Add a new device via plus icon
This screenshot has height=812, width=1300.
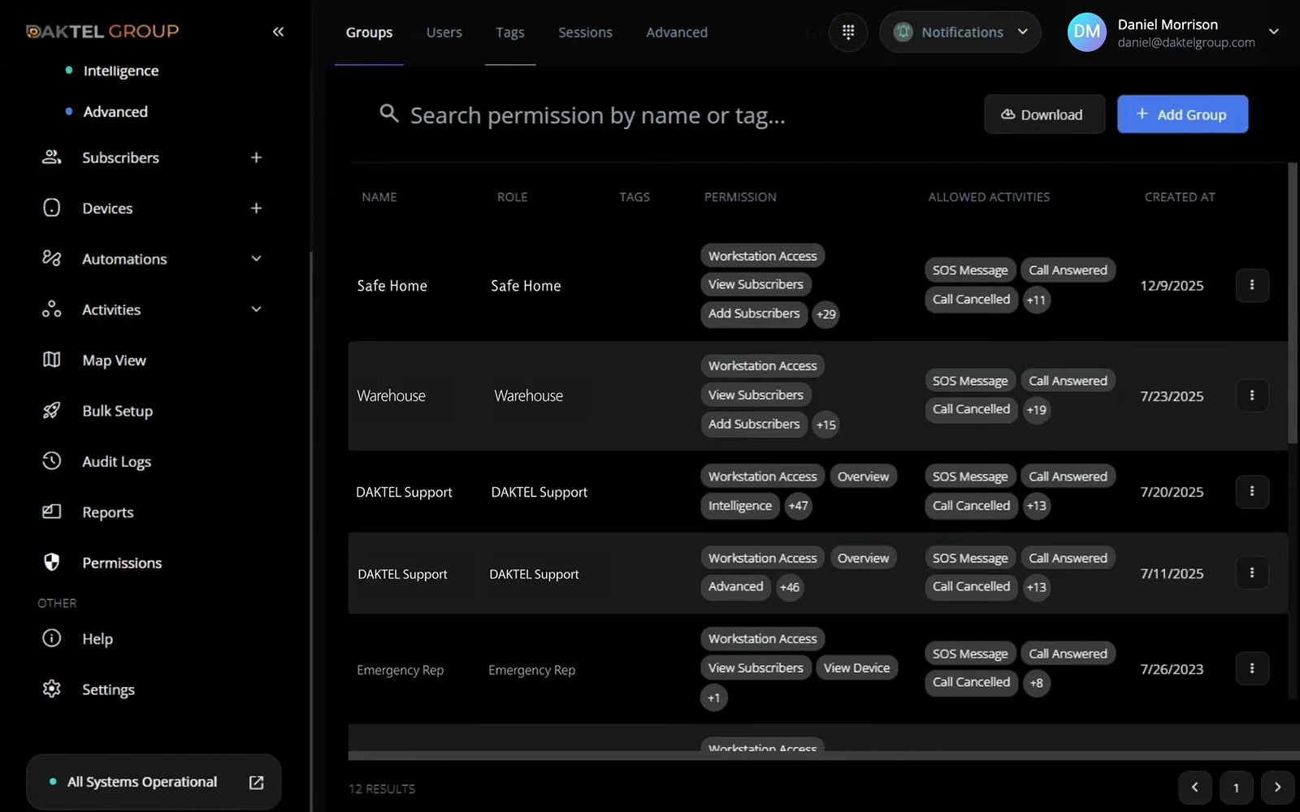point(256,208)
